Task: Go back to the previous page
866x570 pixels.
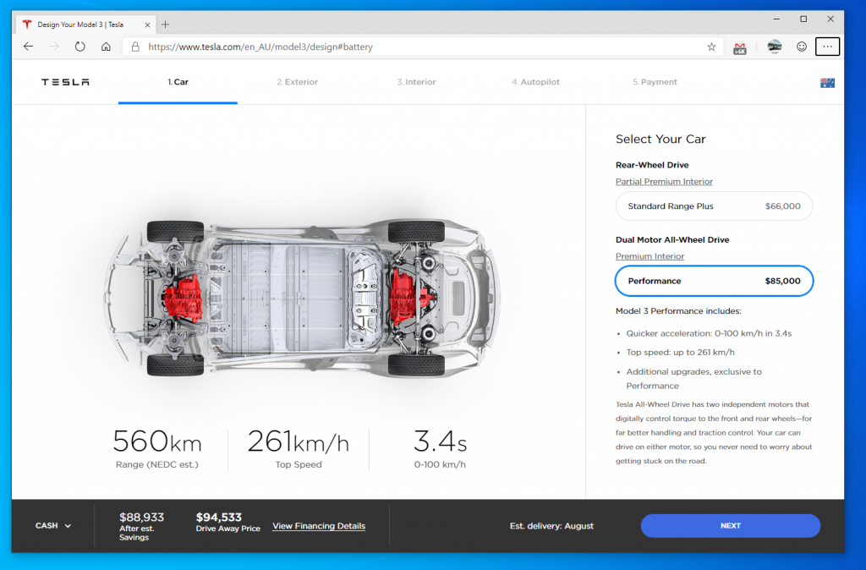Action: coord(28,47)
